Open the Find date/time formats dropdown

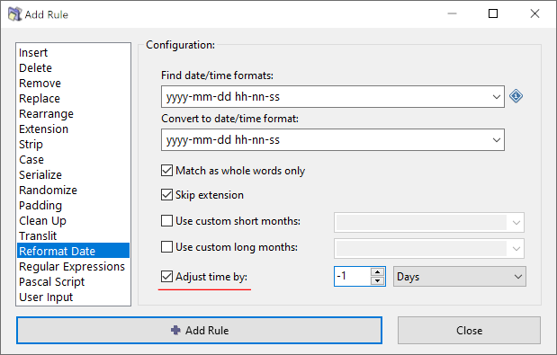[x=496, y=96]
